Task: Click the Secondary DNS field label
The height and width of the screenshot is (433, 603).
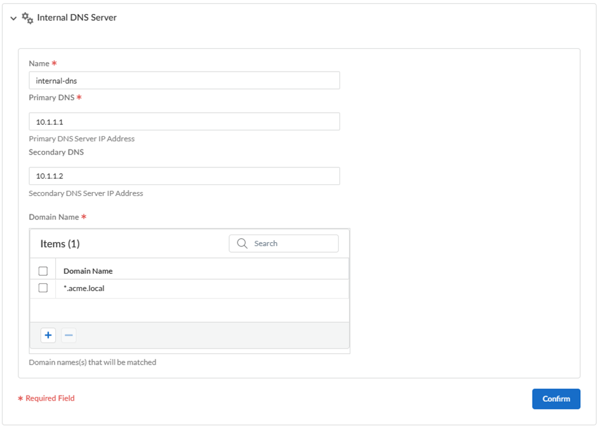Action: (x=56, y=152)
